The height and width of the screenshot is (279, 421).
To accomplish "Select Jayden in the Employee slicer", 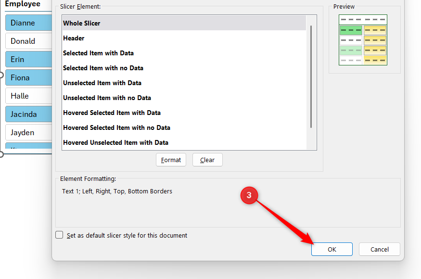I will coord(28,132).
